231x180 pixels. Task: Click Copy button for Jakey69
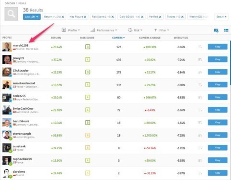point(218,59)
